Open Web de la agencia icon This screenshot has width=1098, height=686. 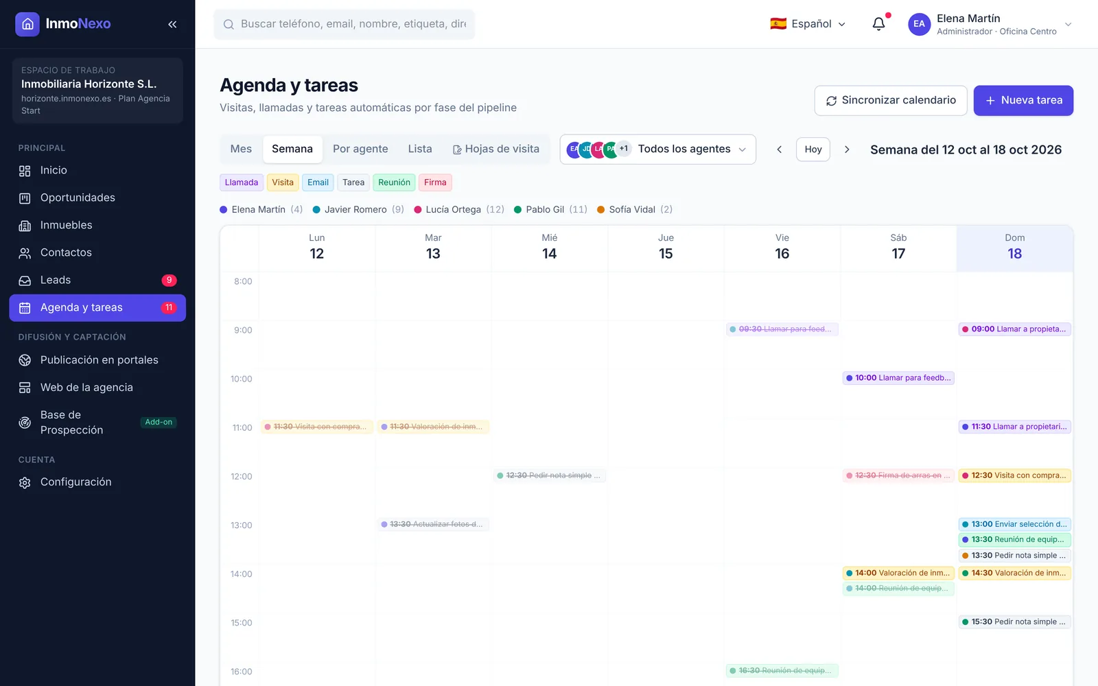pos(25,388)
